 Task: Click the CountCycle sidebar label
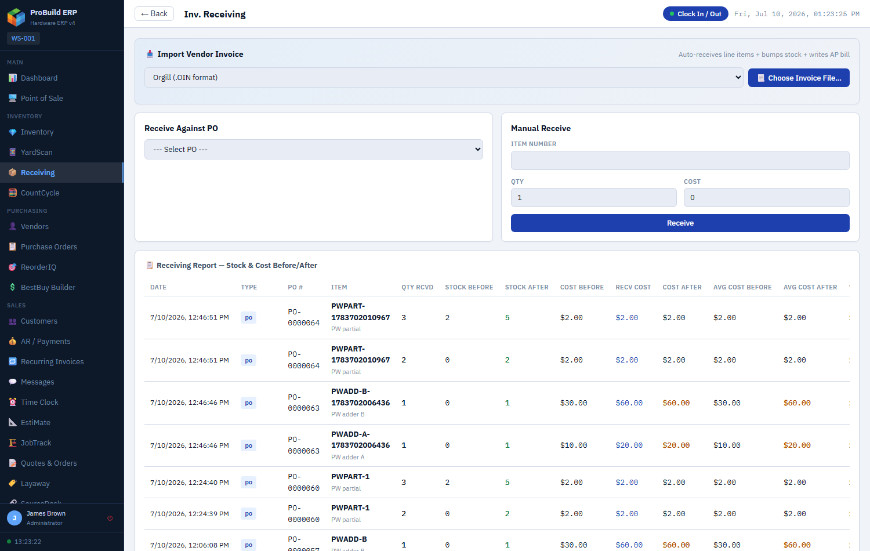tap(40, 193)
